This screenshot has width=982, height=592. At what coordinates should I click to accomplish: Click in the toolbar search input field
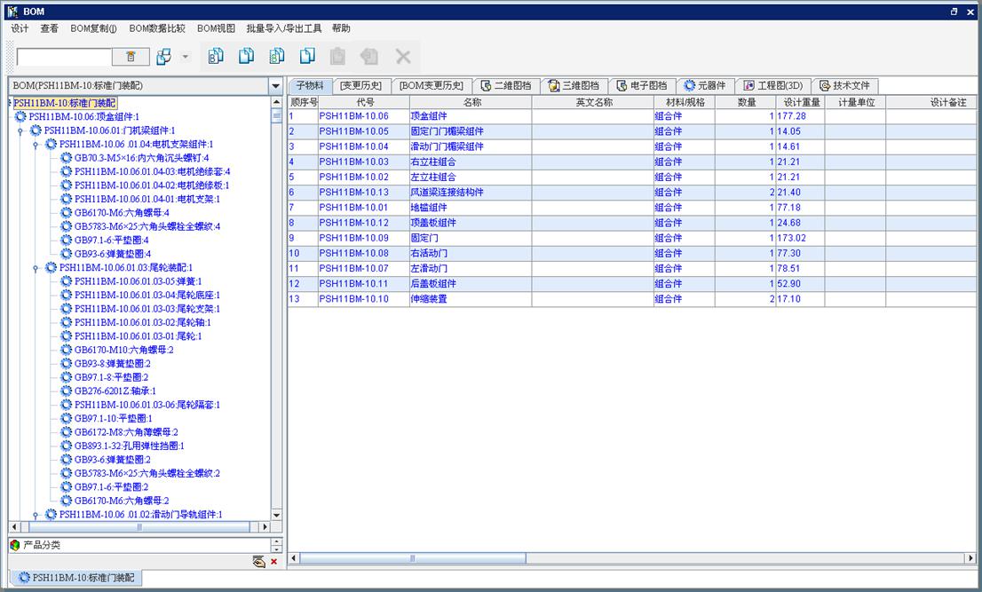pos(64,57)
